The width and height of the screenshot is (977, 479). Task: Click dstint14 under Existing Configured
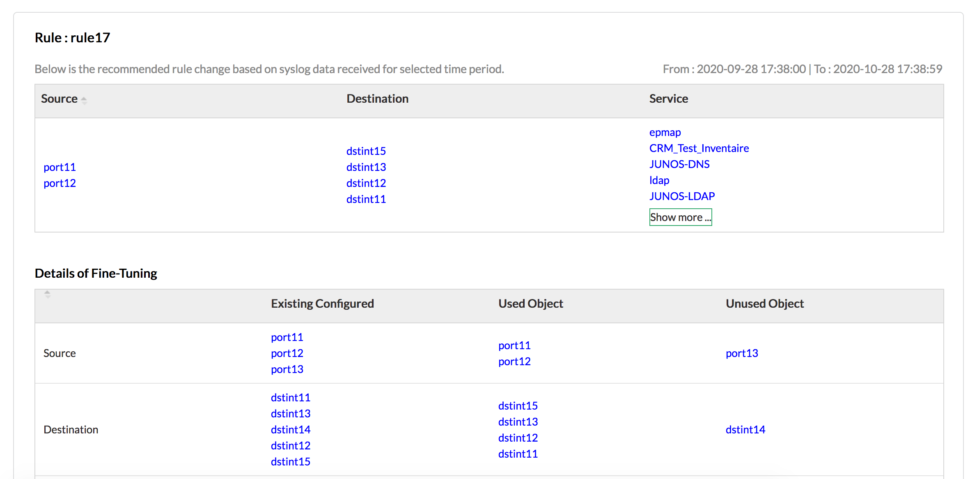pyautogui.click(x=290, y=430)
